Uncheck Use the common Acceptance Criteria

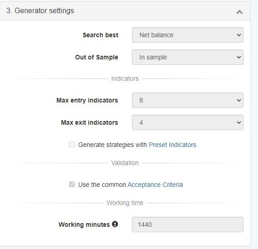tap(72, 185)
